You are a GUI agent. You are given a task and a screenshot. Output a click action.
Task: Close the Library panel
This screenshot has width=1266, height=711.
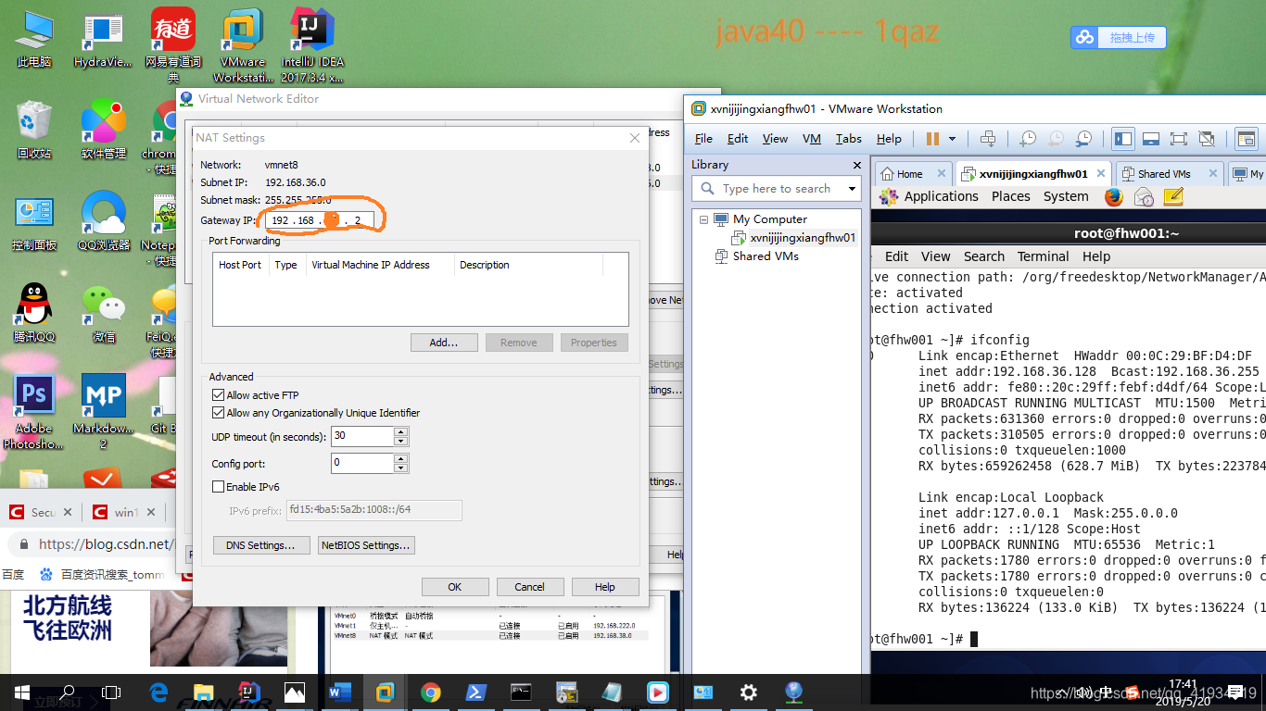[x=857, y=165]
